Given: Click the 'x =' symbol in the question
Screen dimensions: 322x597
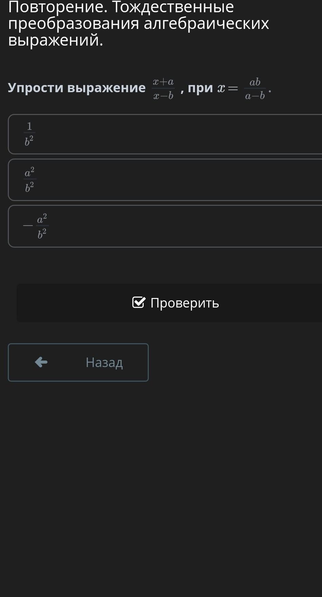Looking at the screenshot, I should tap(228, 88).
